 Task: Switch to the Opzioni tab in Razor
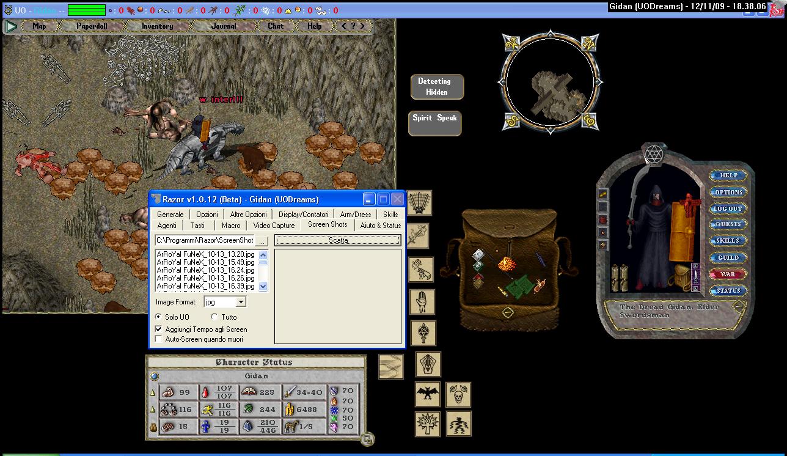[x=207, y=215]
